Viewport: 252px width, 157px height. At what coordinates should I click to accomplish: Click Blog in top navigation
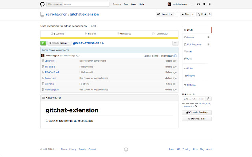(133, 4)
